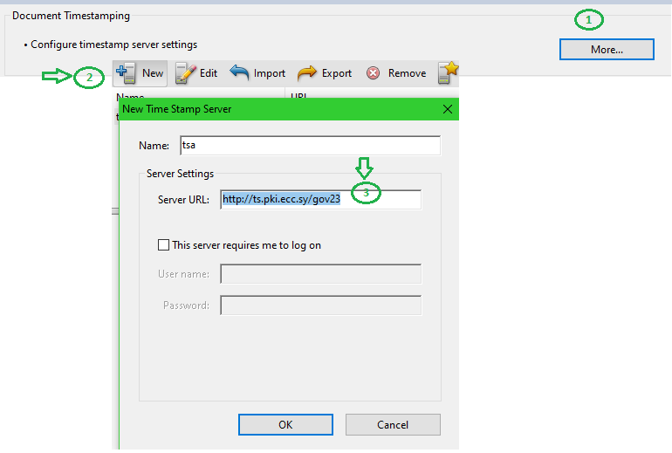Click the Export arrow icon
The image size is (672, 453).
(307, 73)
